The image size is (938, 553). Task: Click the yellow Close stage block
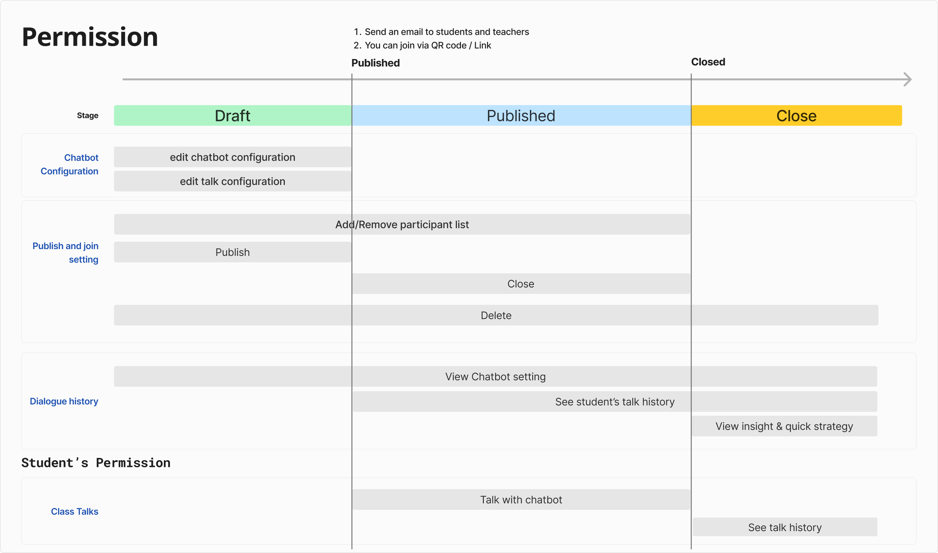(796, 115)
